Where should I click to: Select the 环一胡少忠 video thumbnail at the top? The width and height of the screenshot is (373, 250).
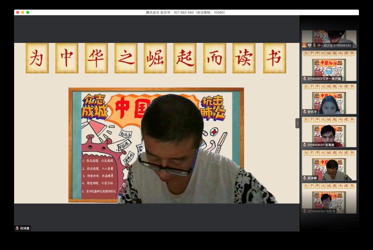coord(329,38)
